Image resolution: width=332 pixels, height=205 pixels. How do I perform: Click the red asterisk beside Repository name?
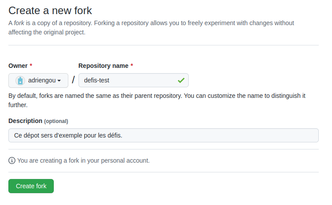(x=132, y=66)
